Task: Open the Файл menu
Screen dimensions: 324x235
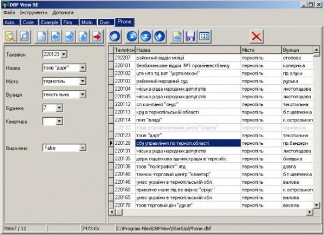Action: click(9, 12)
